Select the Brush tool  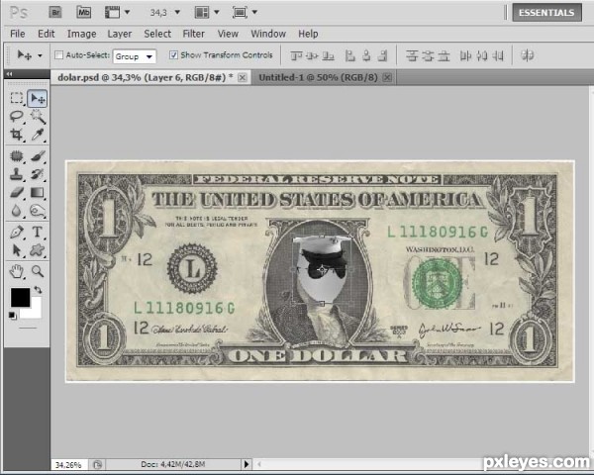pos(38,155)
